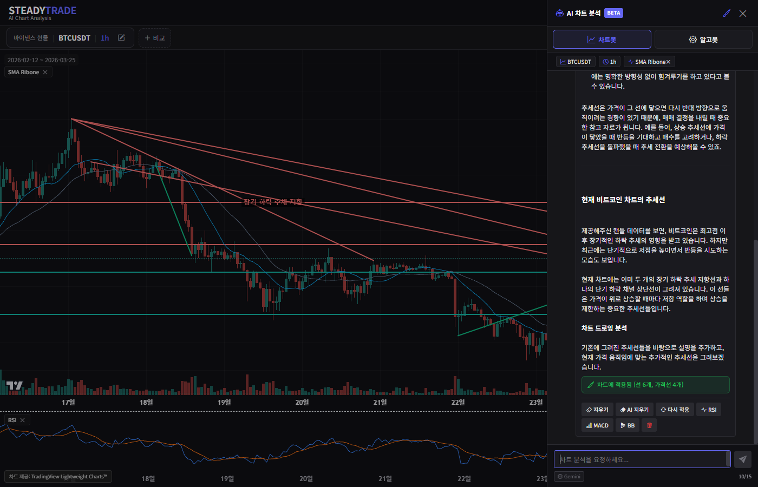The height and width of the screenshot is (487, 758).
Task: Click the BTCUSDT symbol in chart header
Action: click(x=74, y=38)
